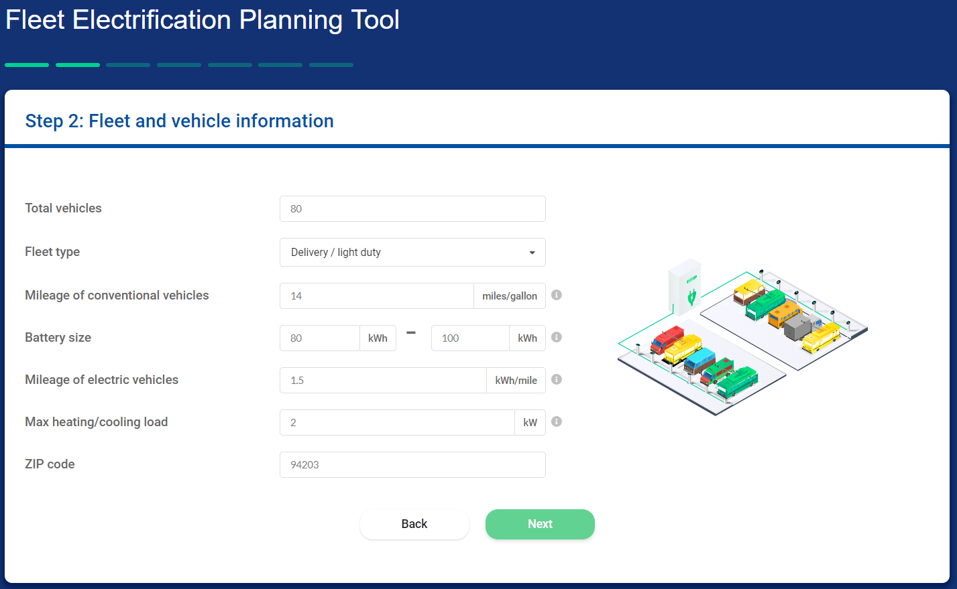This screenshot has width=957, height=589.
Task: Click the maximum battery size field showing 100
Action: (470, 338)
